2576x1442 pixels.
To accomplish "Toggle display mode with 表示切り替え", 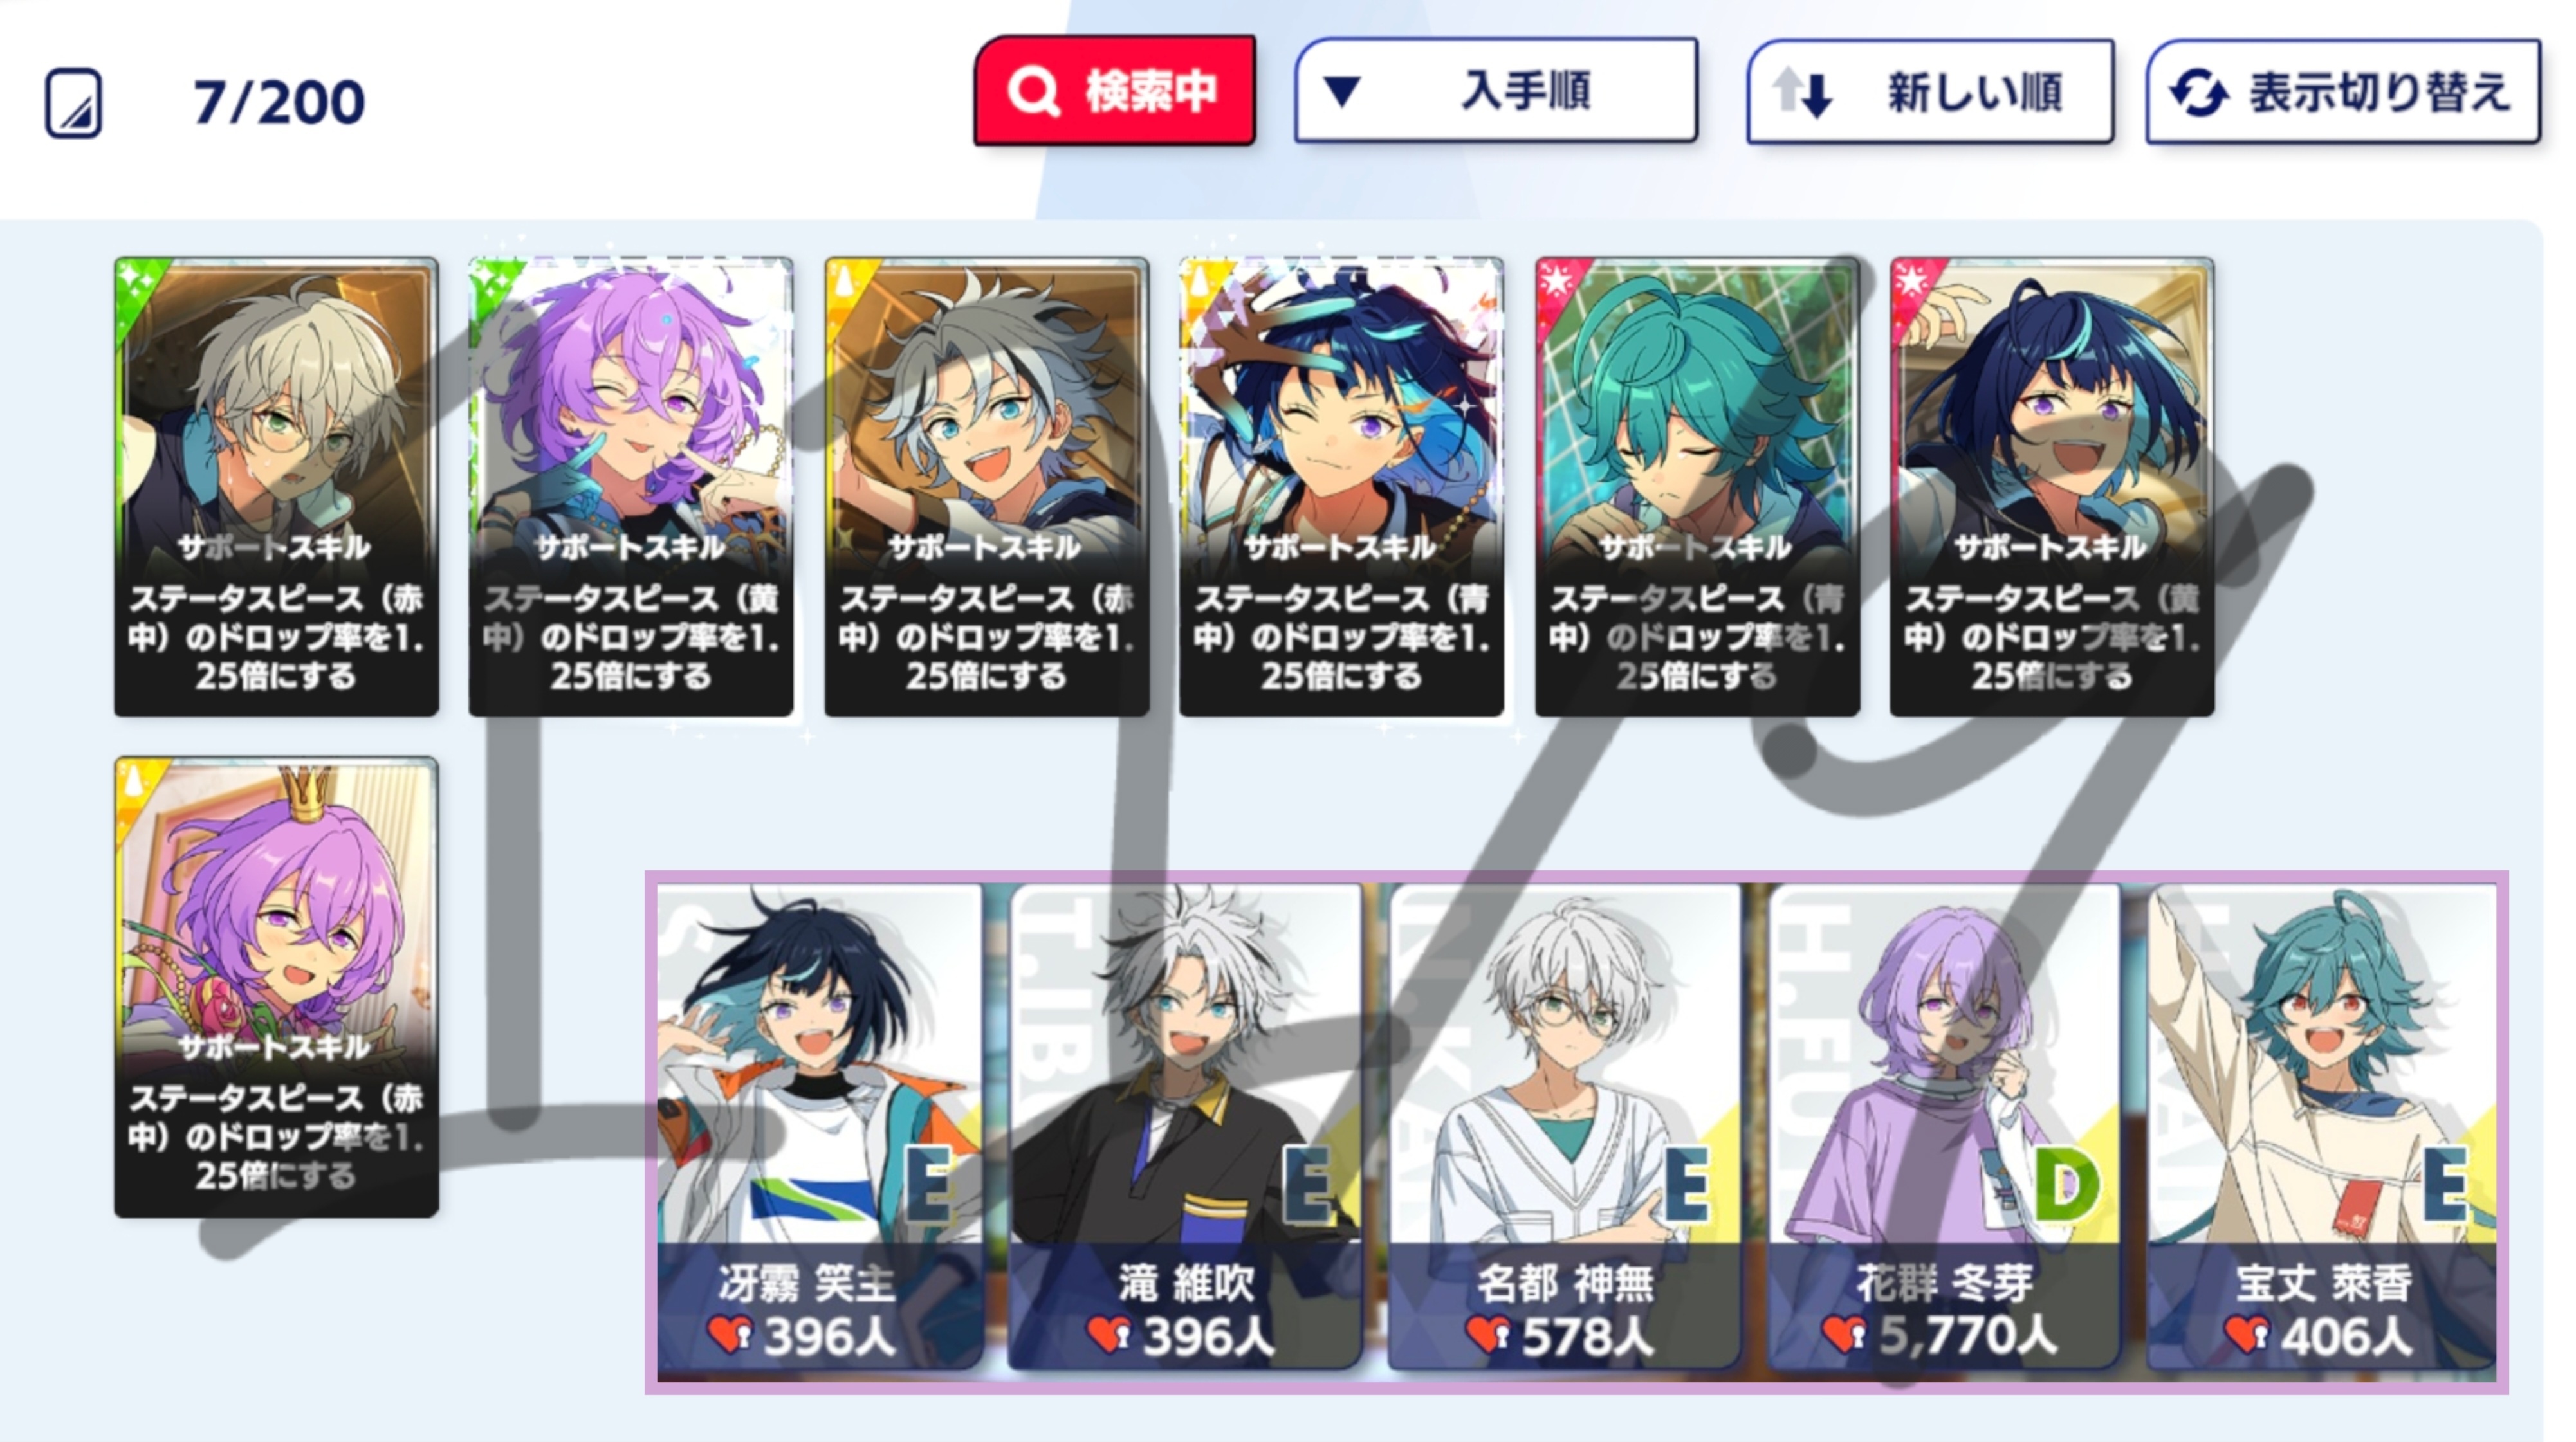I will [2343, 92].
